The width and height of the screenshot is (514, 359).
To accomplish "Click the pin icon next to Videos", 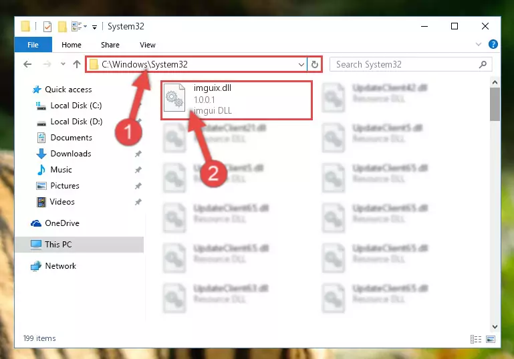I will click(138, 202).
